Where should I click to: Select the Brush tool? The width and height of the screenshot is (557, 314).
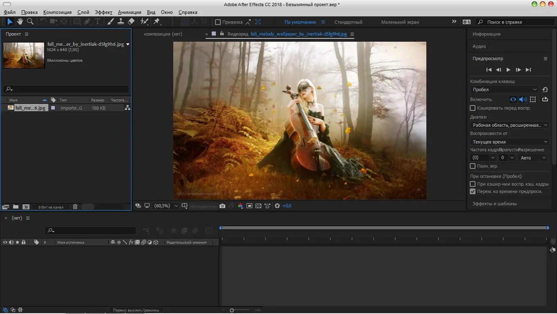click(x=111, y=22)
